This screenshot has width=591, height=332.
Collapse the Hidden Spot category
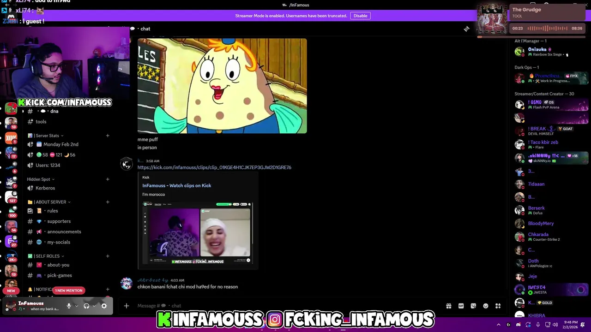41,179
